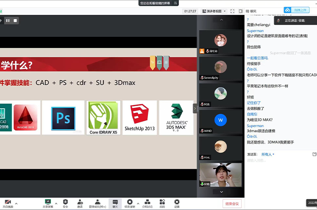The image size is (317, 210).
Task: Toggle the 聊天 chat button in toolbar
Action: pos(115,204)
